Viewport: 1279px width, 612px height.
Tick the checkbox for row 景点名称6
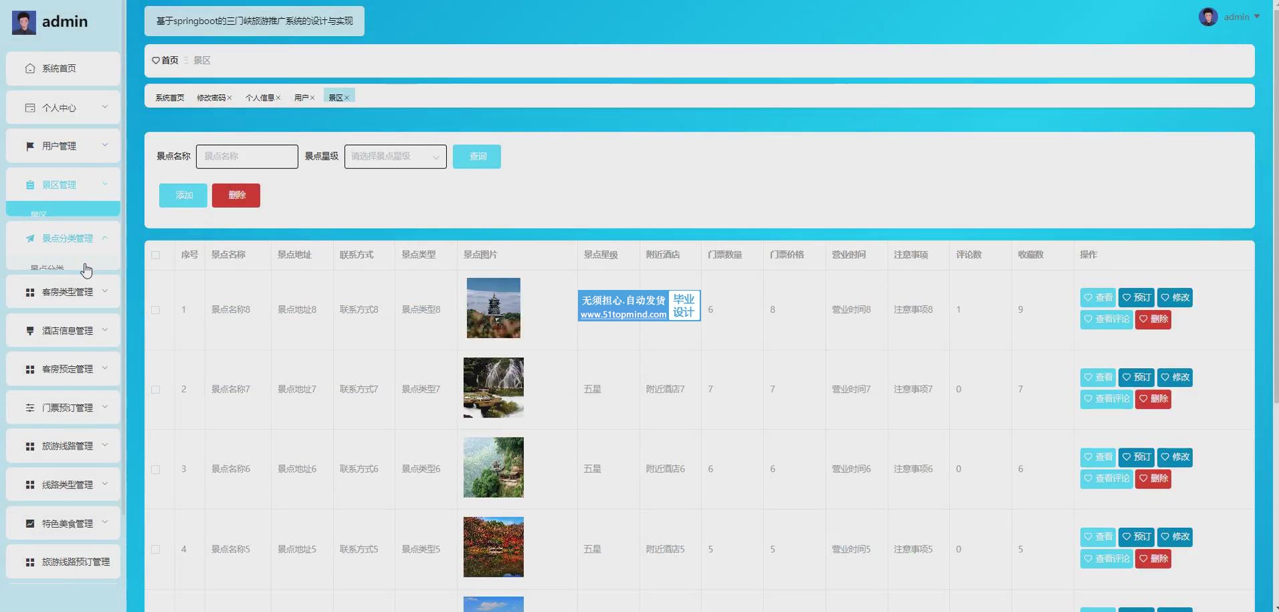coord(156,470)
